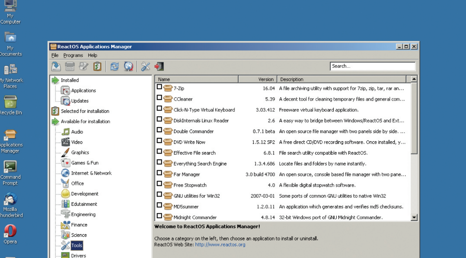Check the checkbox next to 7-Zip
The image size is (466, 258).
pyautogui.click(x=160, y=88)
